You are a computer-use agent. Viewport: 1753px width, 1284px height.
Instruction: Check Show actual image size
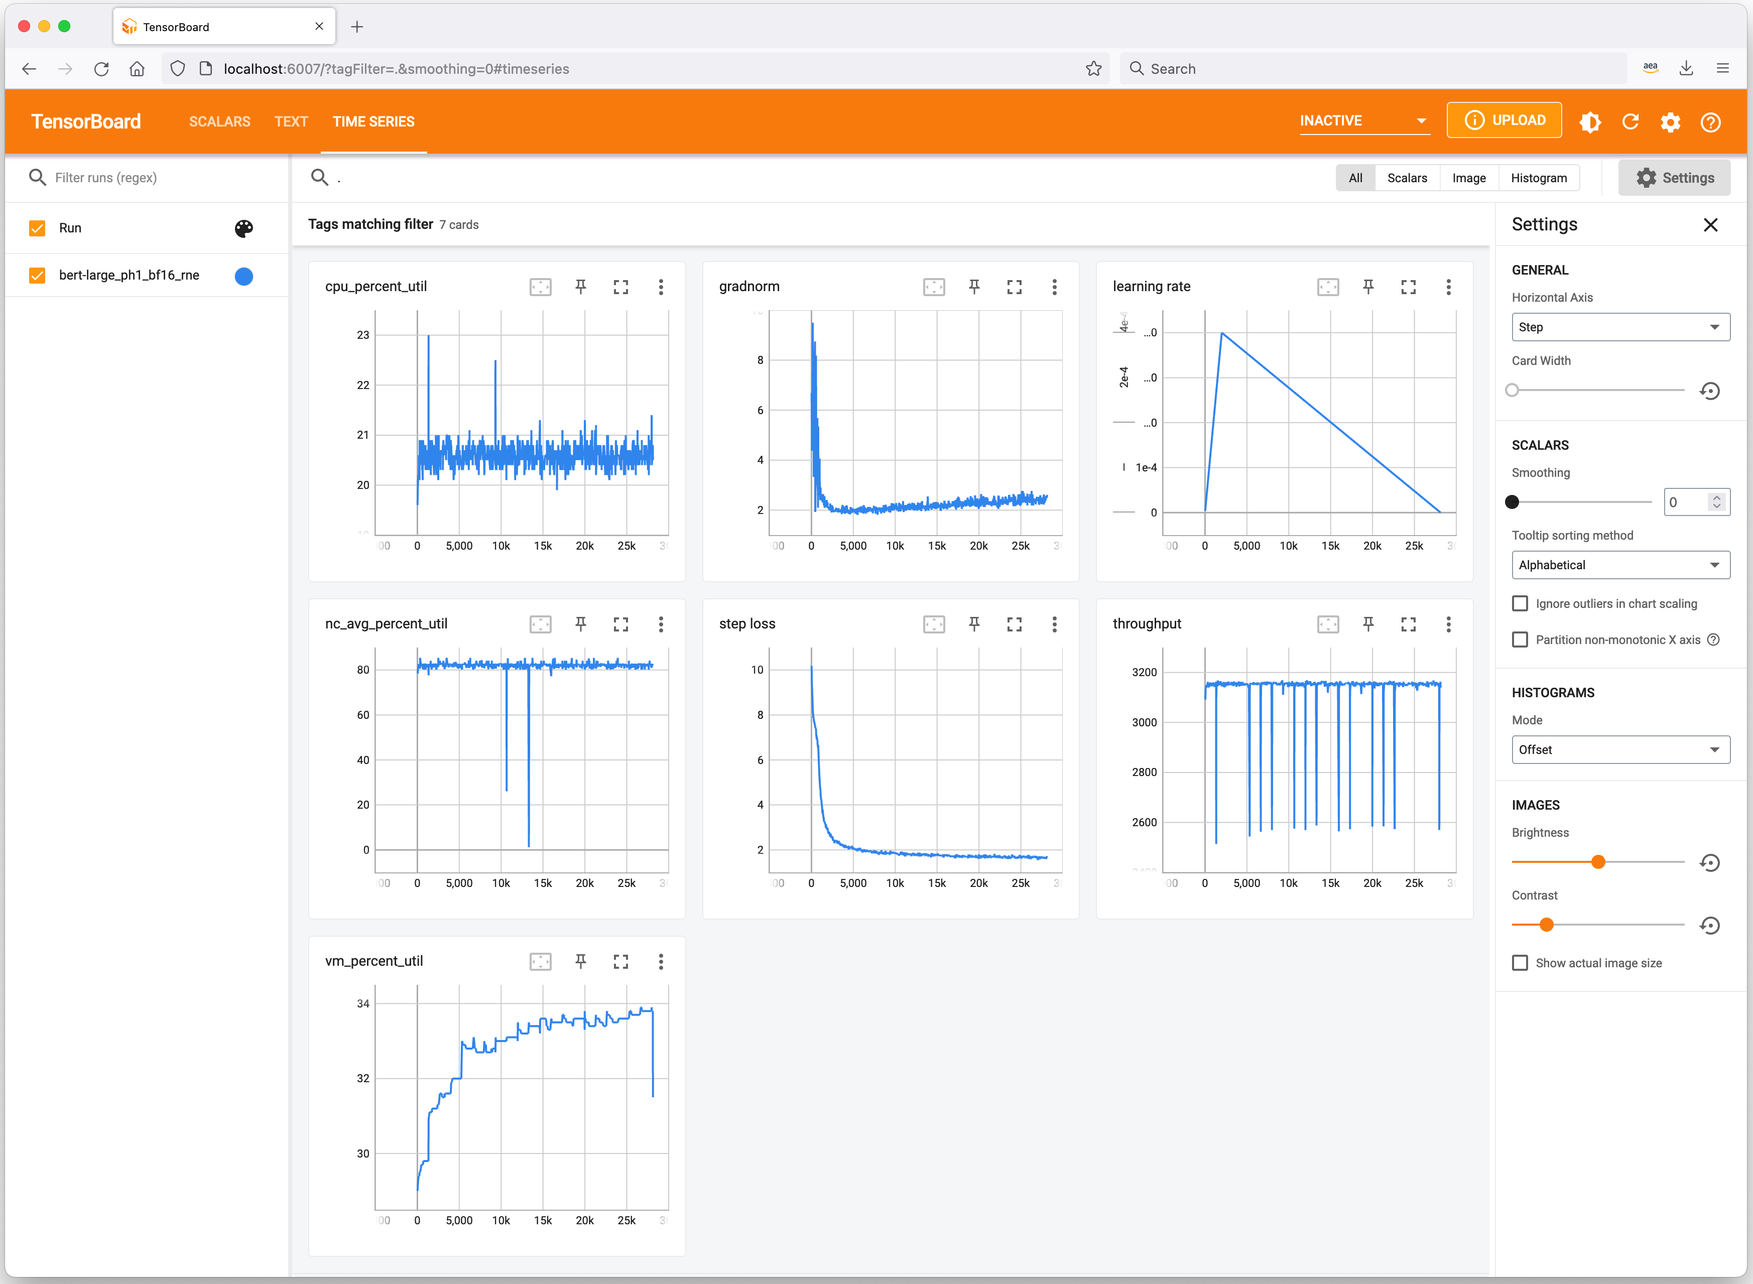pos(1520,962)
